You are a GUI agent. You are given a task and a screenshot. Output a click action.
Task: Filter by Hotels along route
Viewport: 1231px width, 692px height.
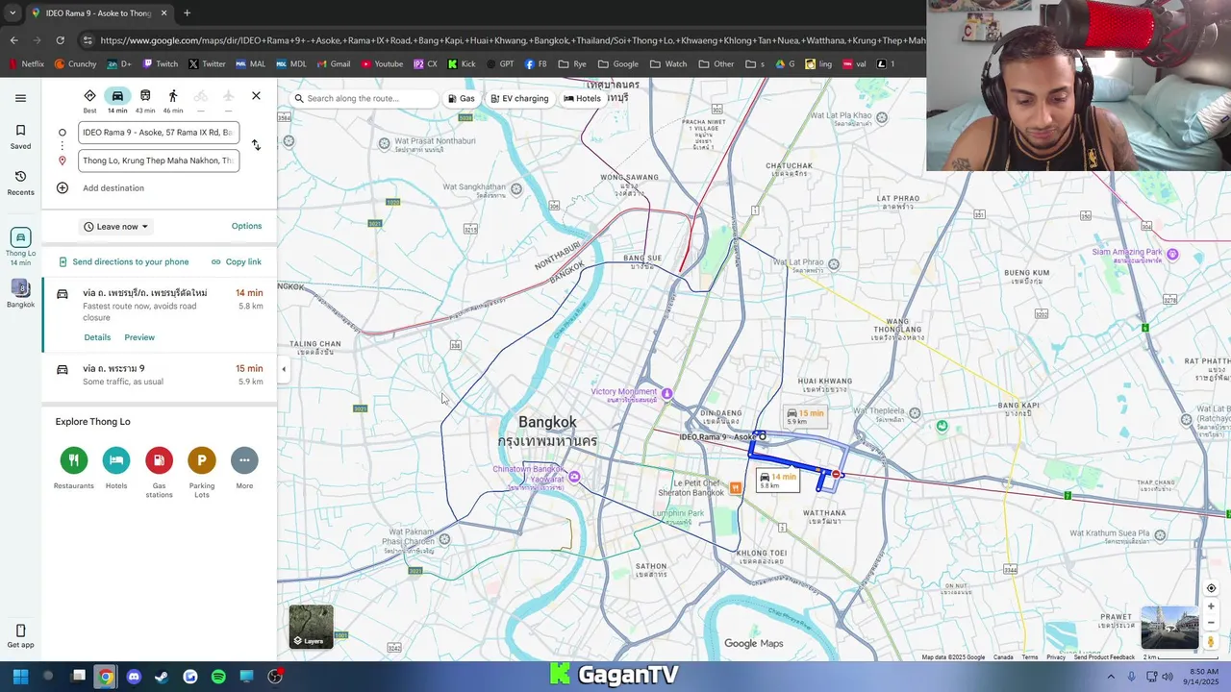[582, 98]
